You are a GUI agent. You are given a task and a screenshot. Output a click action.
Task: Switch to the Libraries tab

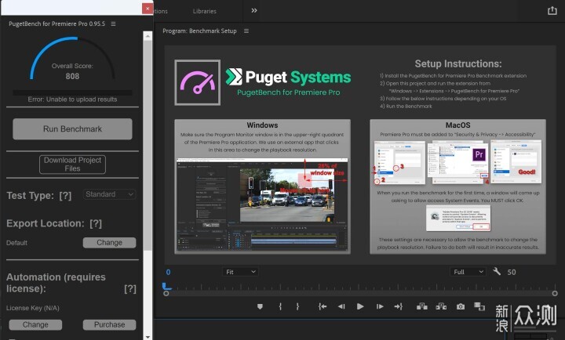[x=204, y=11]
